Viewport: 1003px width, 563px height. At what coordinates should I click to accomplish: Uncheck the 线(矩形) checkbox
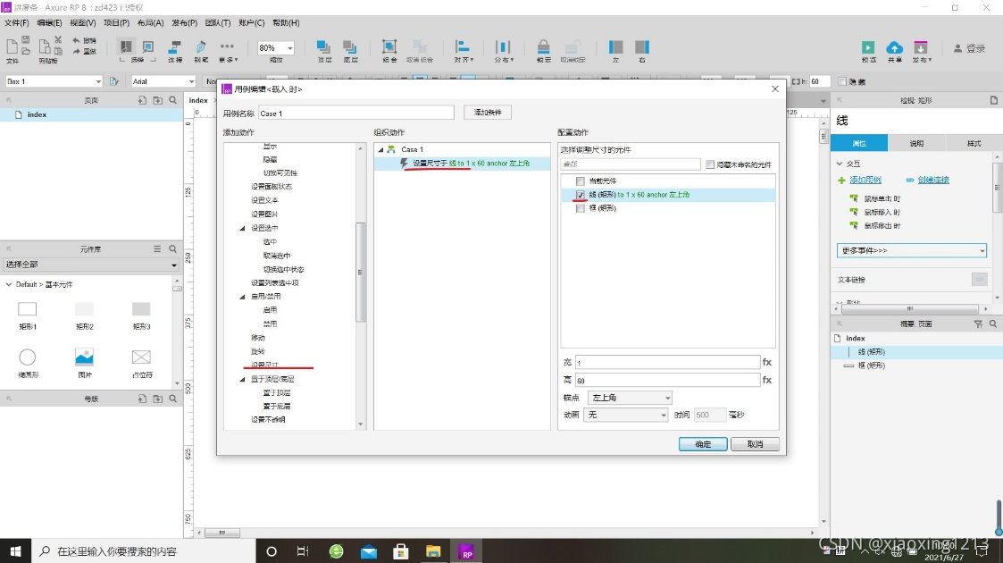pos(581,195)
